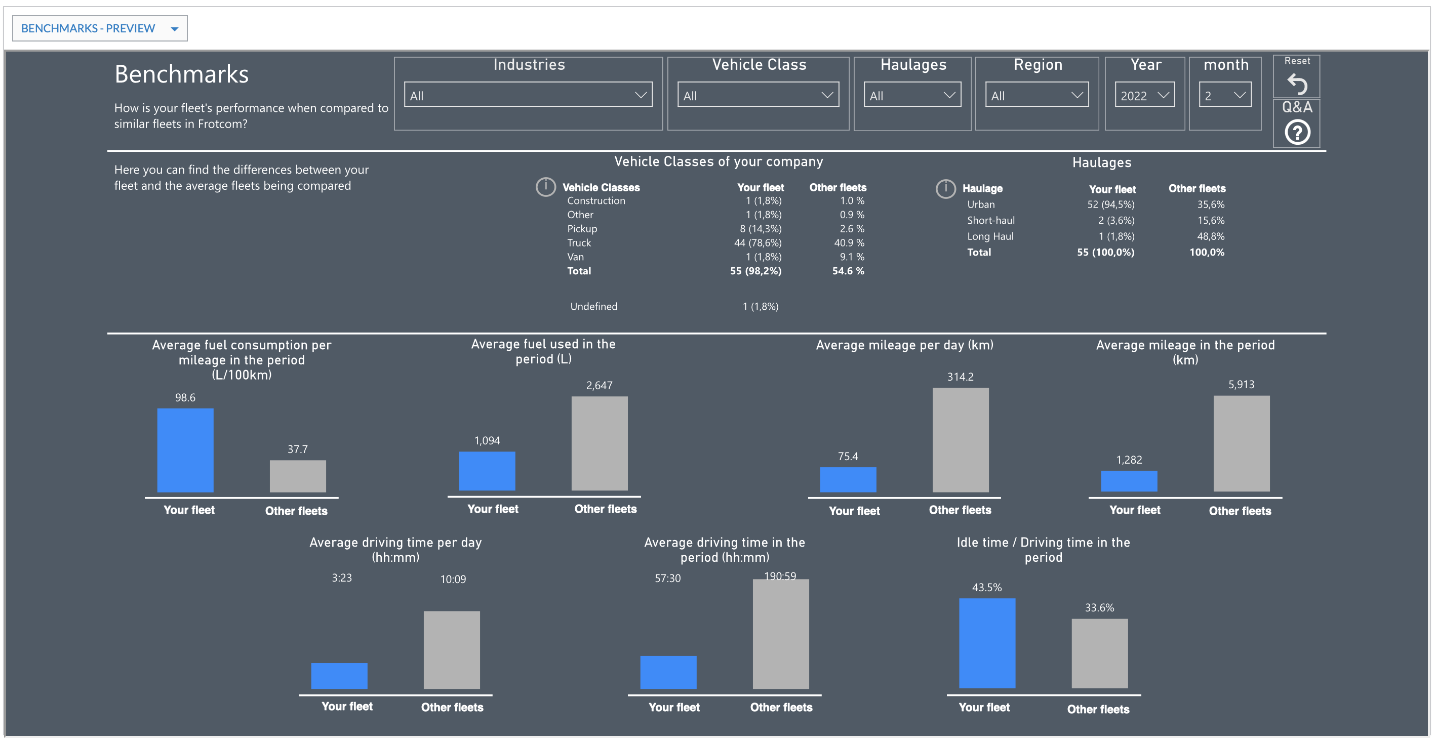Click the blue 3:23 driving time per day bar
This screenshot has width=1435, height=742.
[x=339, y=676]
